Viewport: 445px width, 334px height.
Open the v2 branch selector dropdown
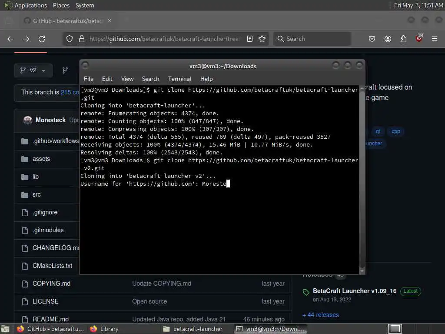[x=33, y=70]
